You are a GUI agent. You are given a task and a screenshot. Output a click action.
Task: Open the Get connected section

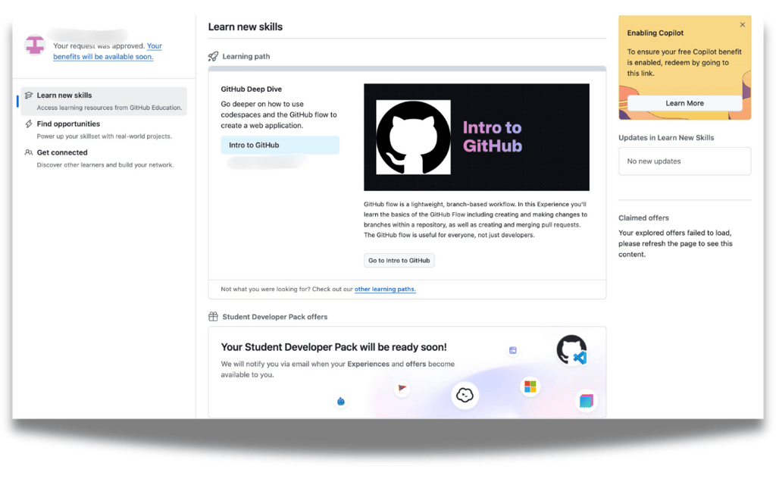tap(63, 152)
